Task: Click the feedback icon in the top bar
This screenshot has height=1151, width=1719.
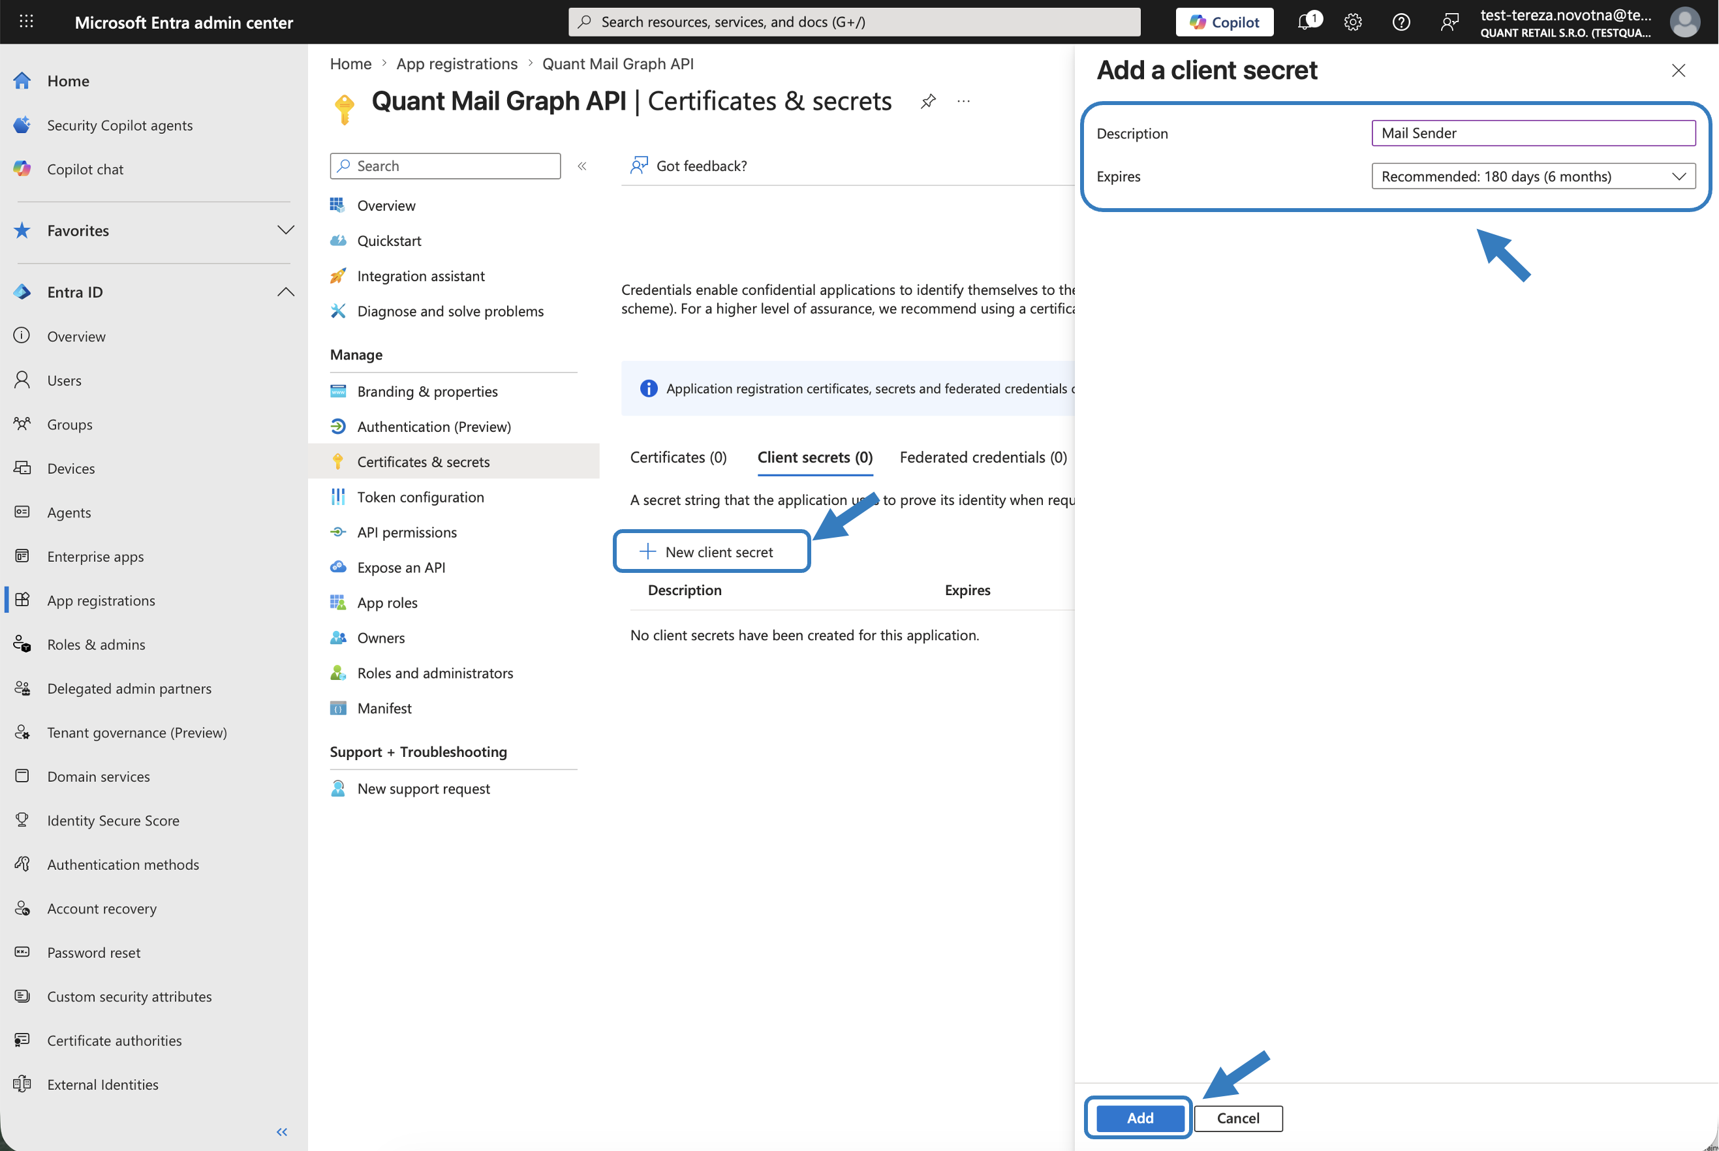Action: [x=1449, y=22]
